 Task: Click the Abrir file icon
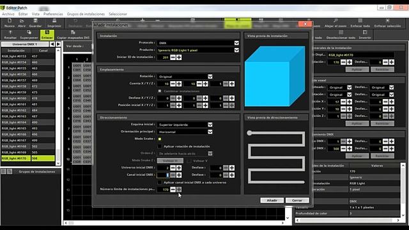click(x=22, y=23)
